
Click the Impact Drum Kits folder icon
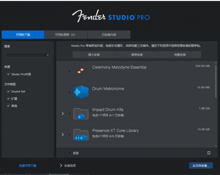[81, 114]
